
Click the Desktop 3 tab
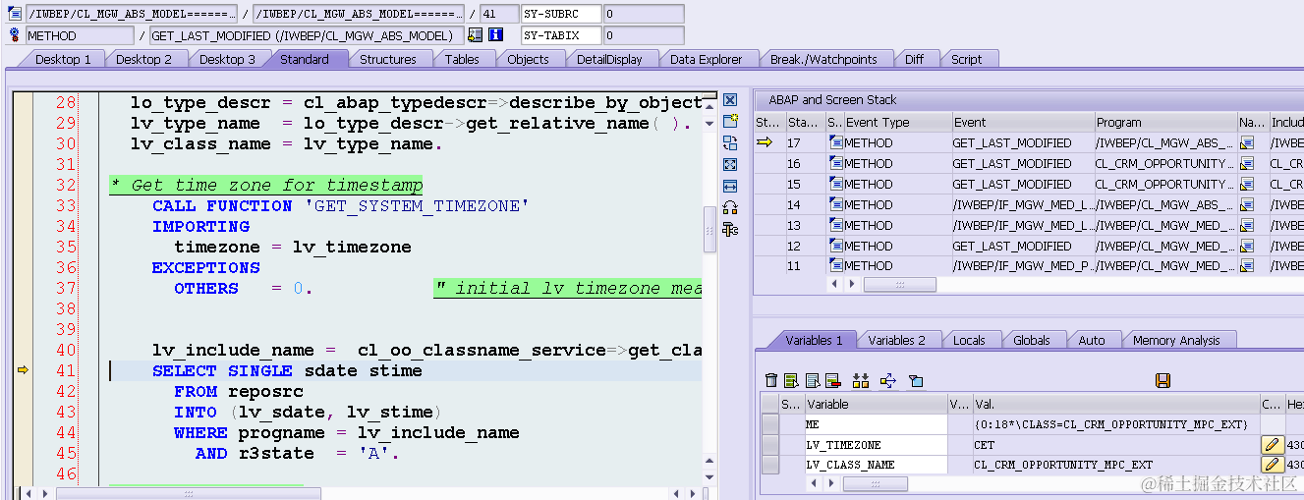(227, 59)
